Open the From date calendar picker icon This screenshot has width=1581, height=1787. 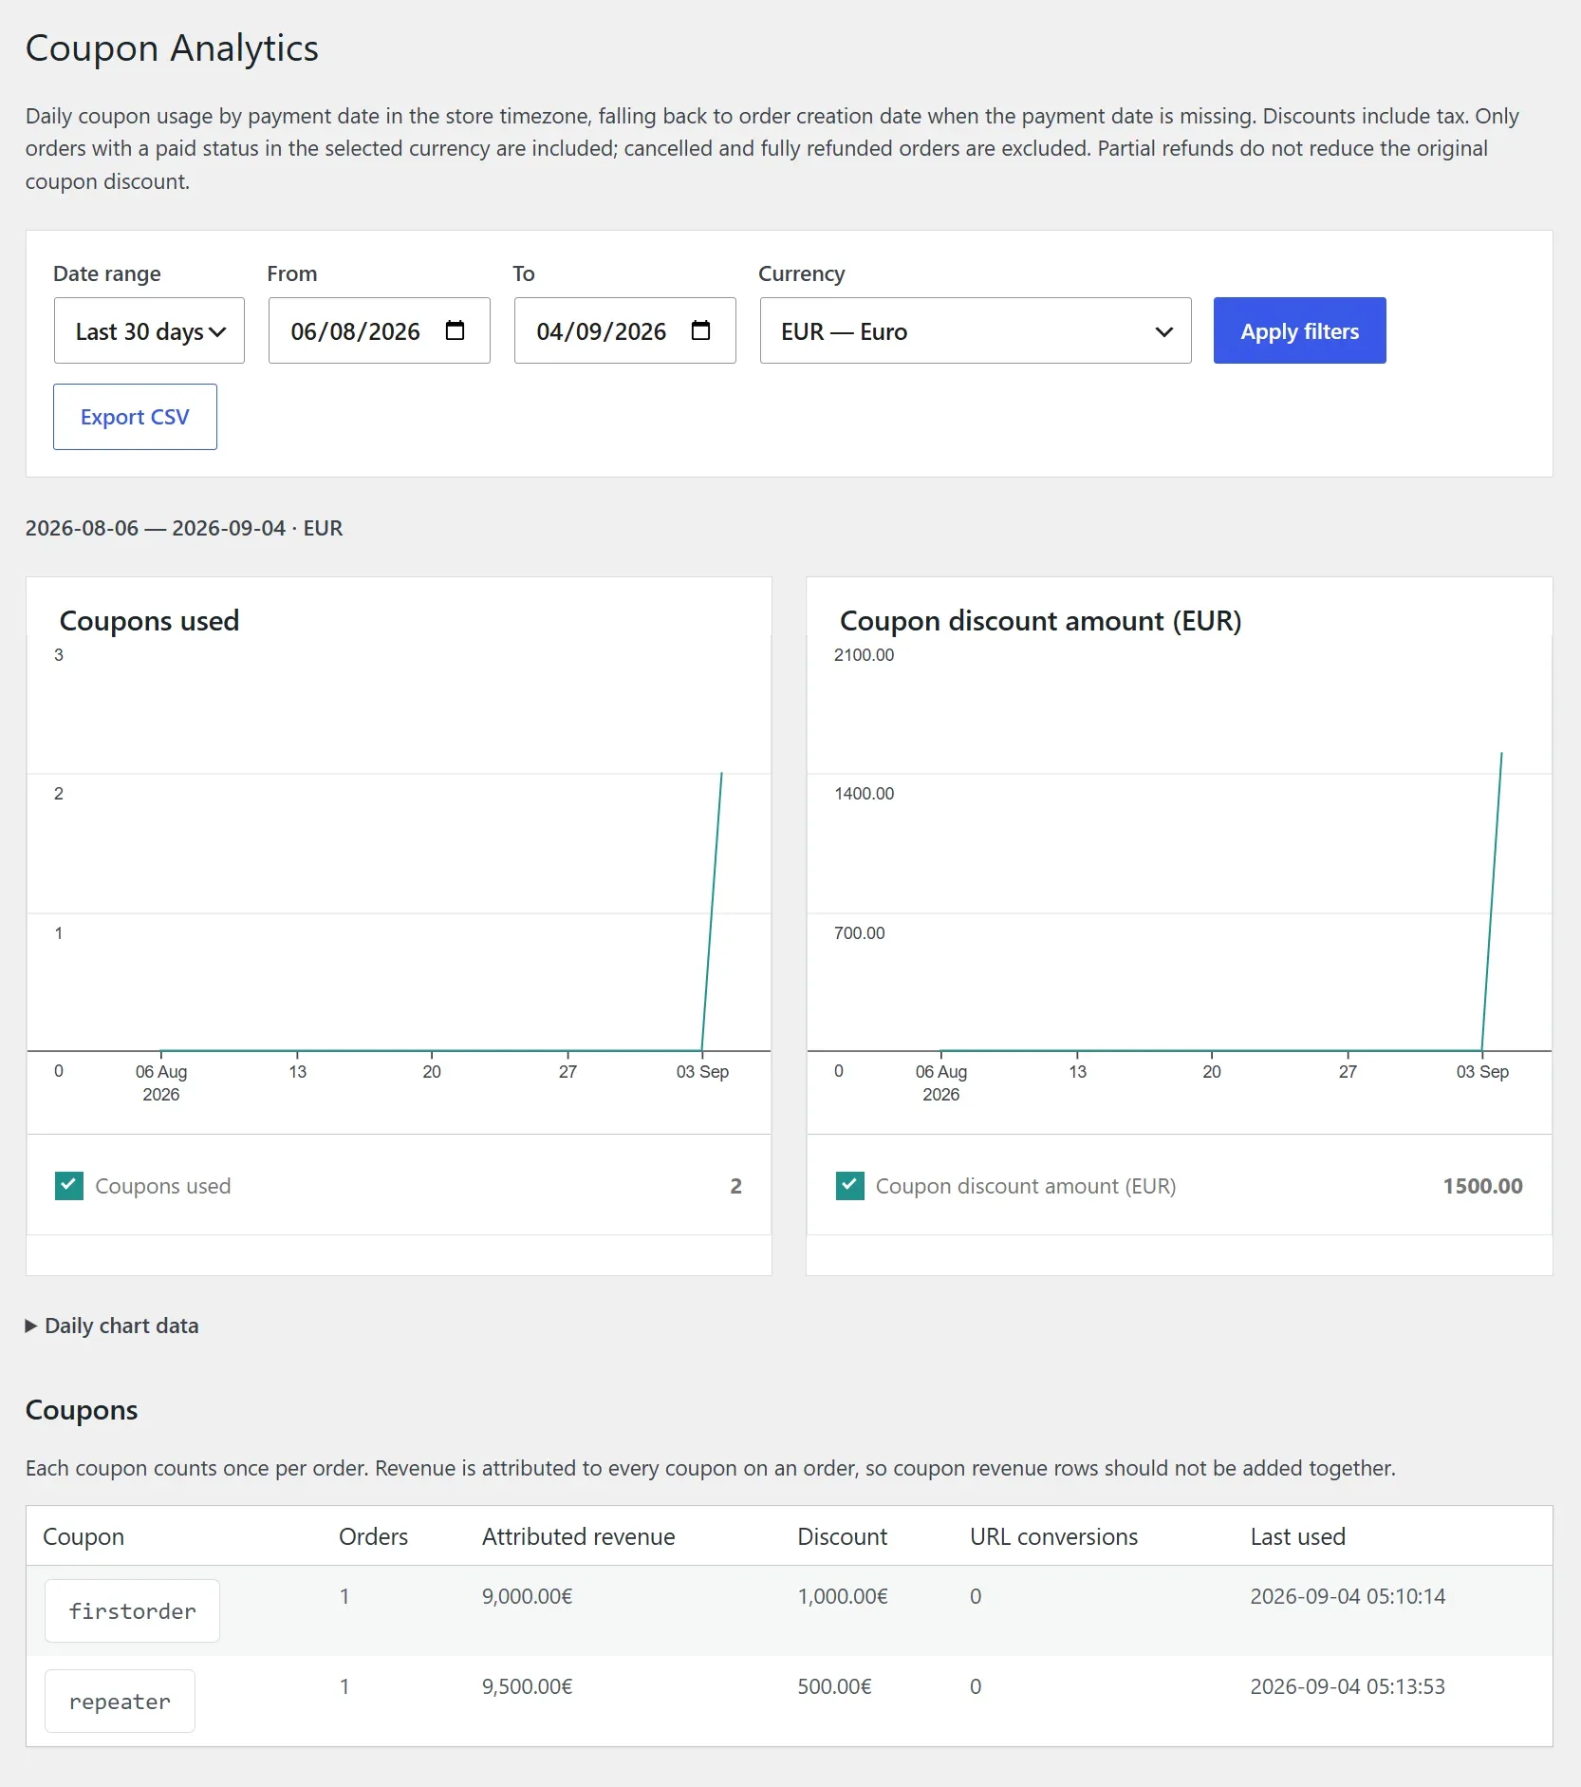[455, 330]
